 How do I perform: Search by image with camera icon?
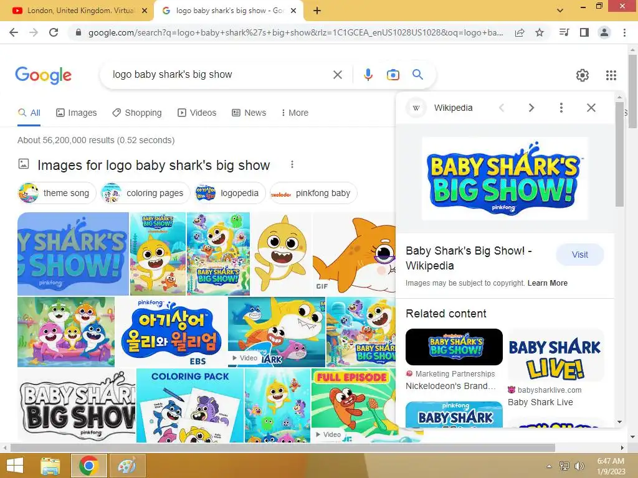[393, 75]
